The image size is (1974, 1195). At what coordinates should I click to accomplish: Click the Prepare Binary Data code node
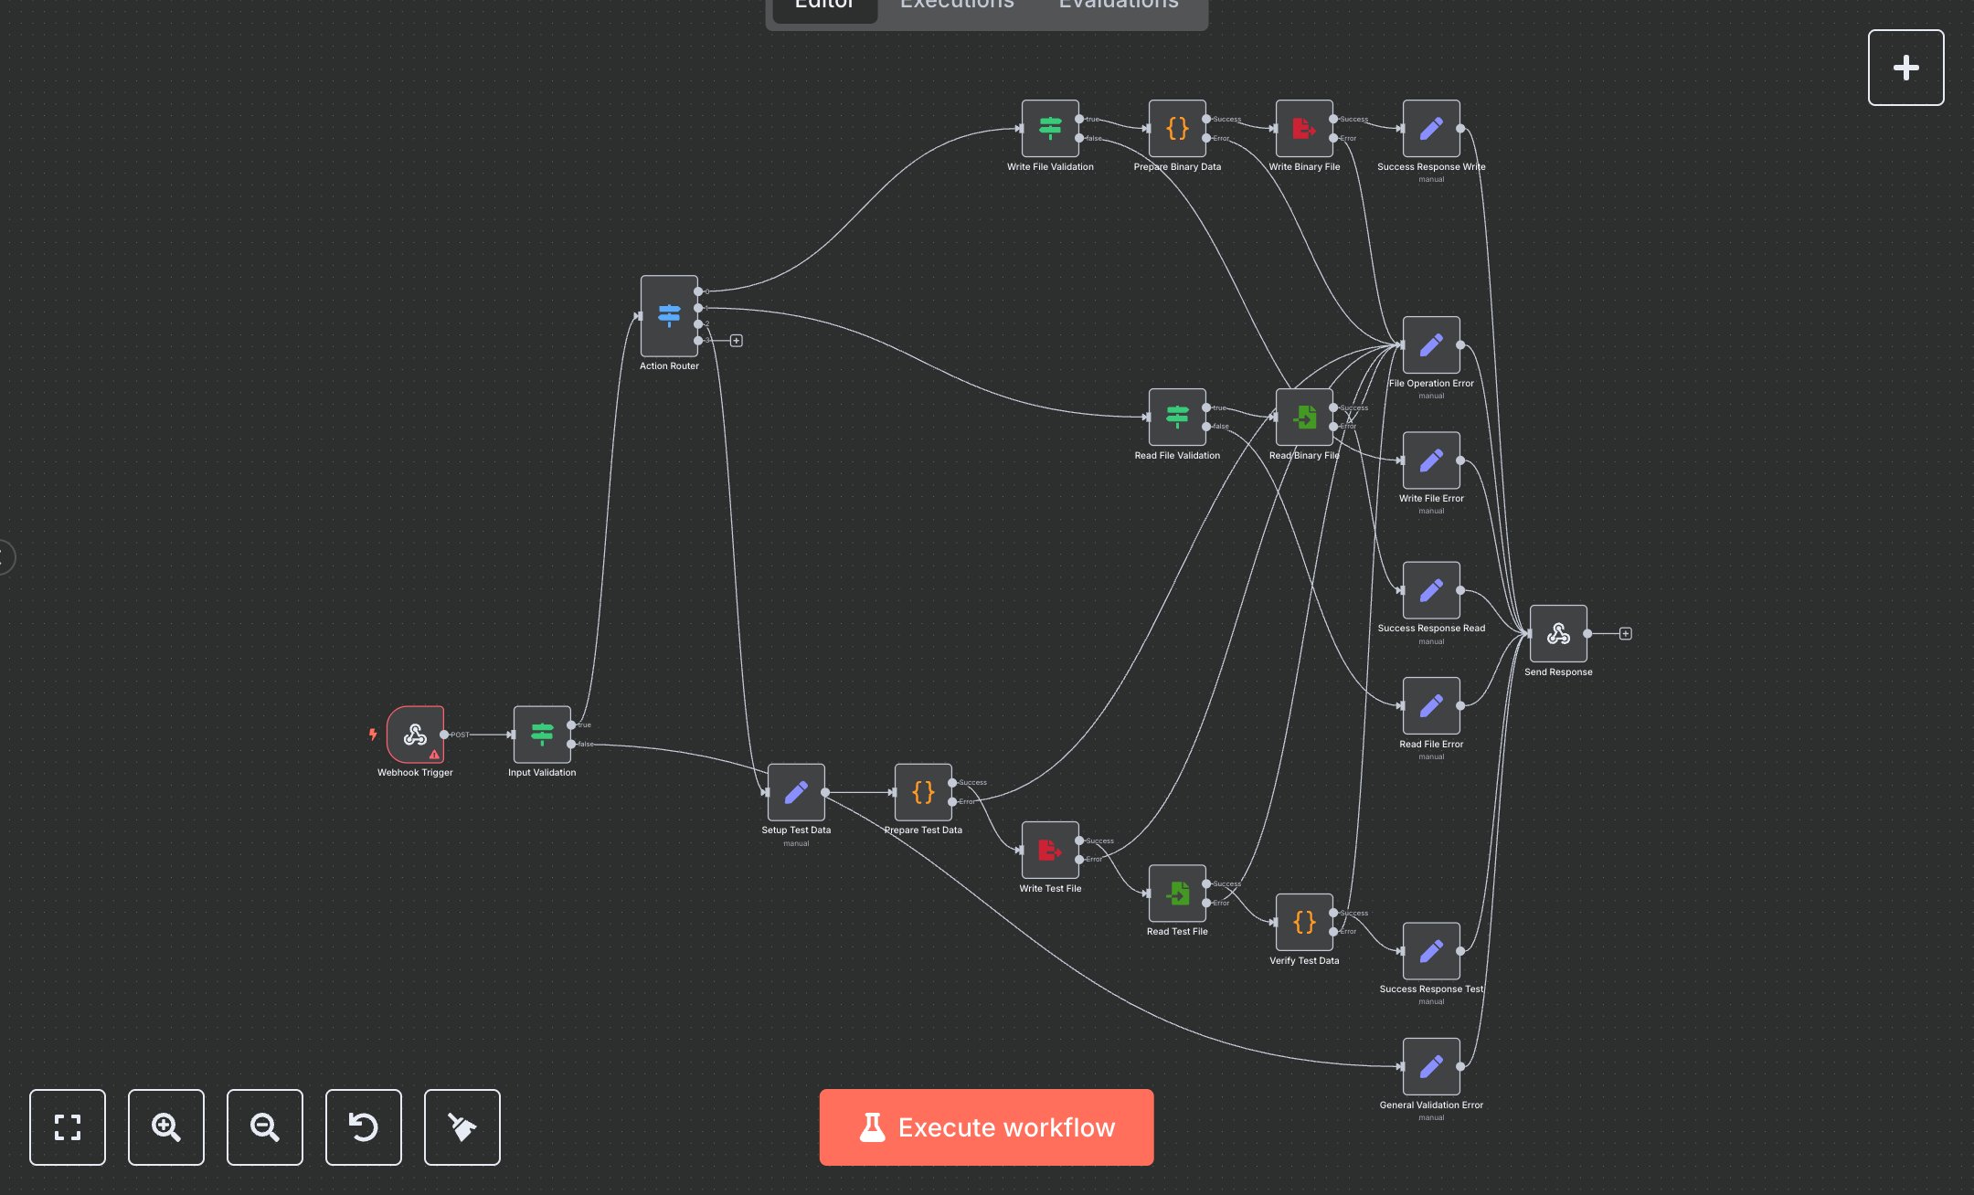(1177, 129)
